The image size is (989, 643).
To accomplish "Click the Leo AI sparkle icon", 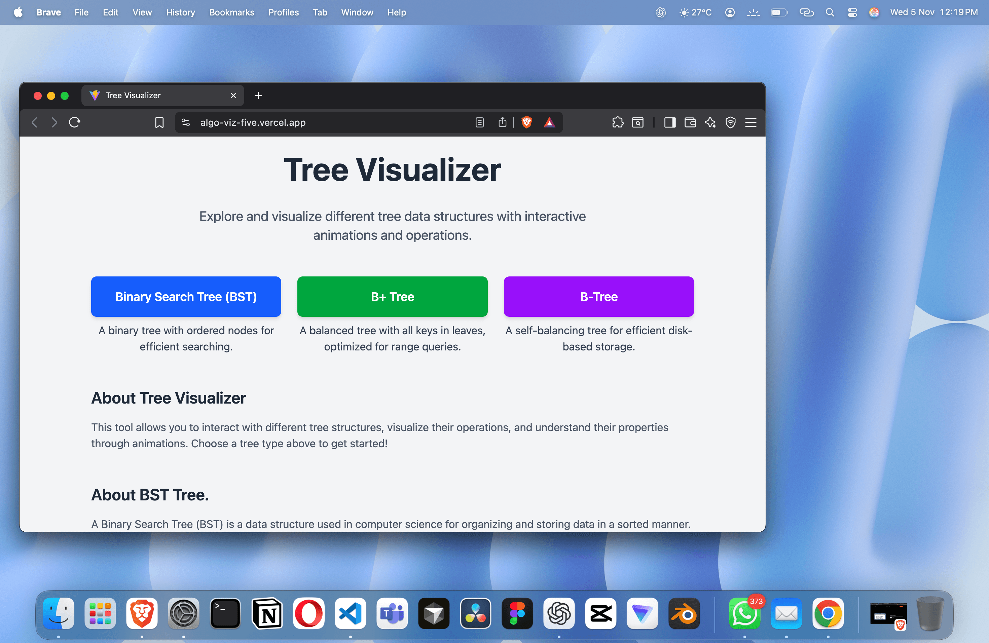I will [x=710, y=122].
